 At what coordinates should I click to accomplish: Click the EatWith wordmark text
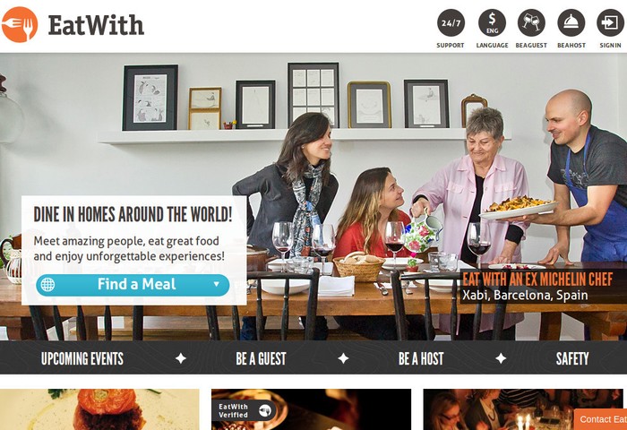point(96,25)
